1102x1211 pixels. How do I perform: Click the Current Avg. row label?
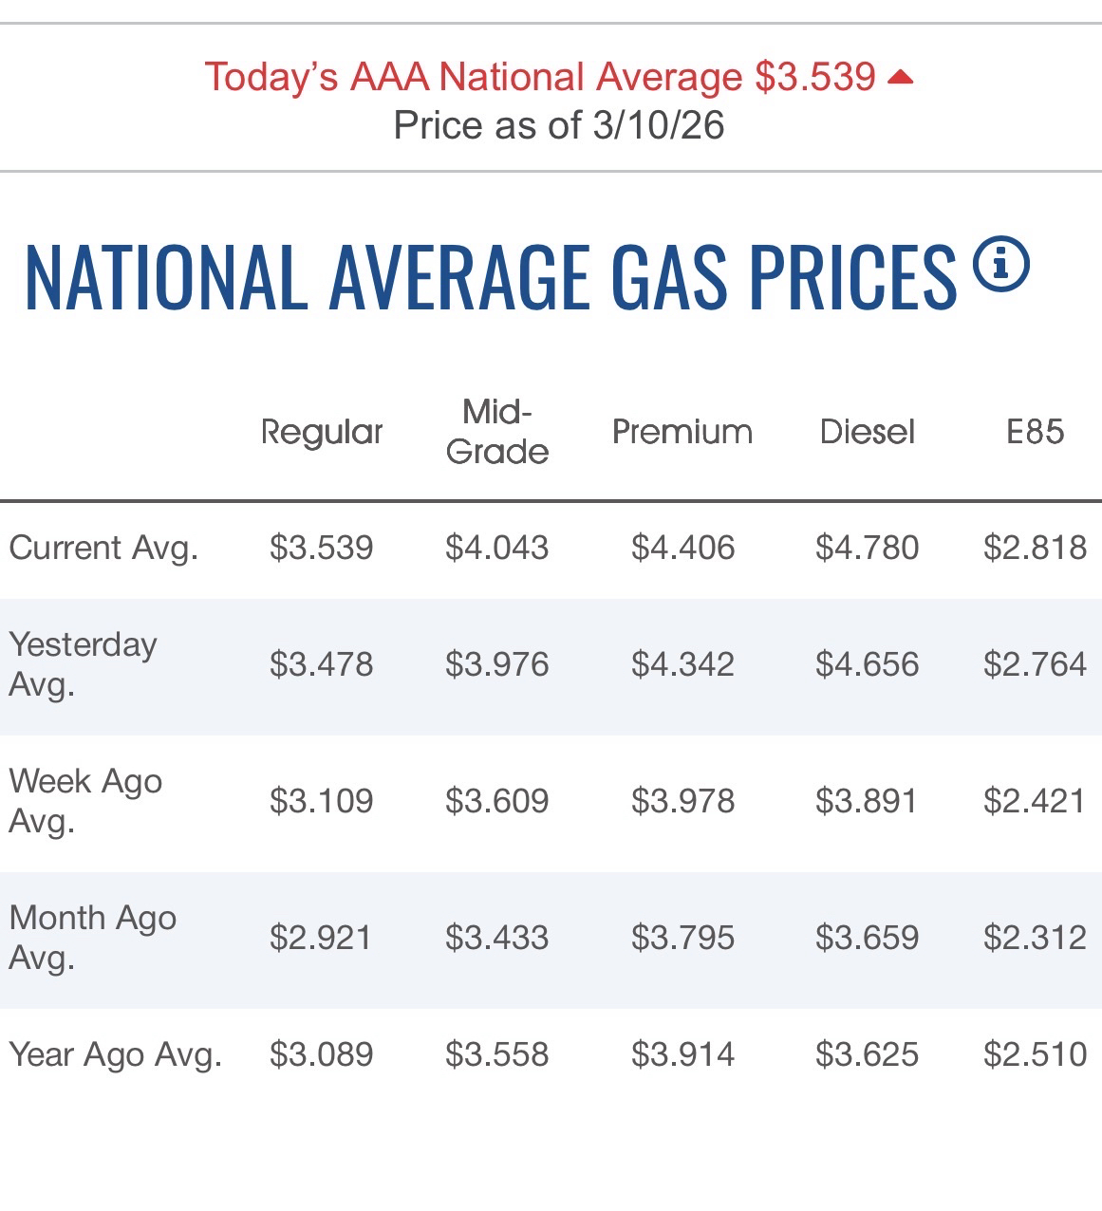tap(103, 548)
